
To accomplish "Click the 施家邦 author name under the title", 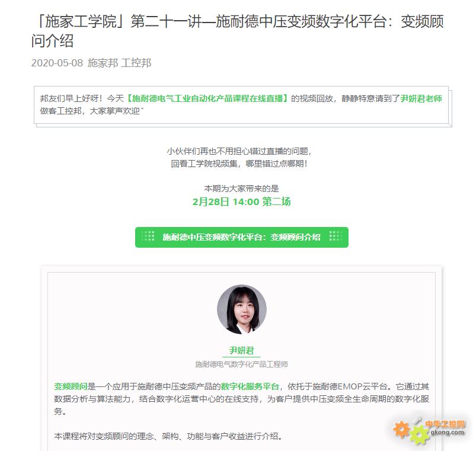I will pos(103,63).
